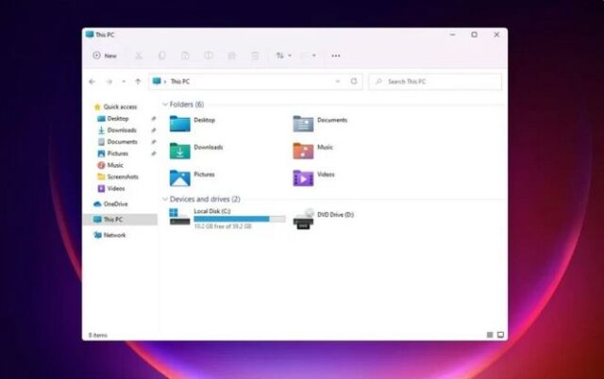
Task: Collapse the Folders (6) group
Action: click(165, 105)
